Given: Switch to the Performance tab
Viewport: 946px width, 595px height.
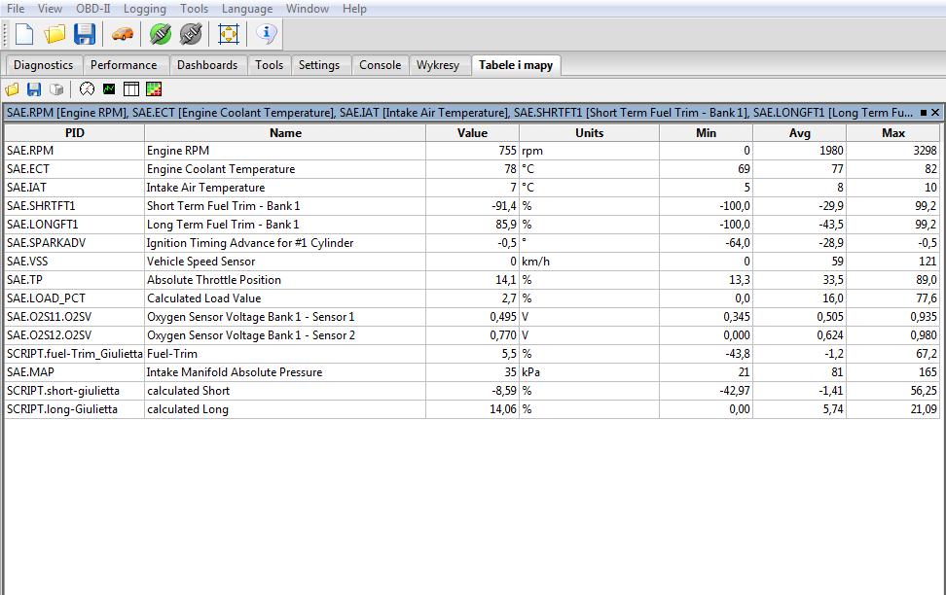Looking at the screenshot, I should 124,65.
